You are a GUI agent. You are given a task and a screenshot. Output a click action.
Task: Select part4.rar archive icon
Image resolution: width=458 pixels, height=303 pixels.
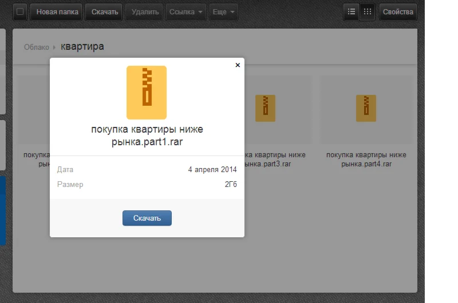tap(366, 108)
